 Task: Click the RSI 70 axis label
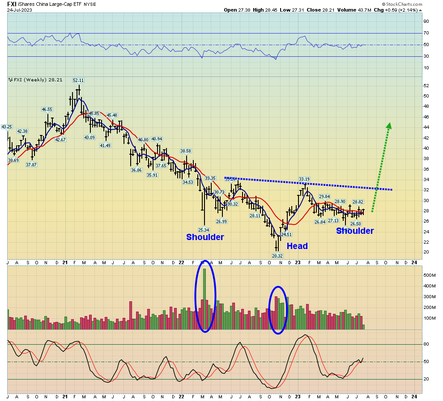tap(426, 33)
